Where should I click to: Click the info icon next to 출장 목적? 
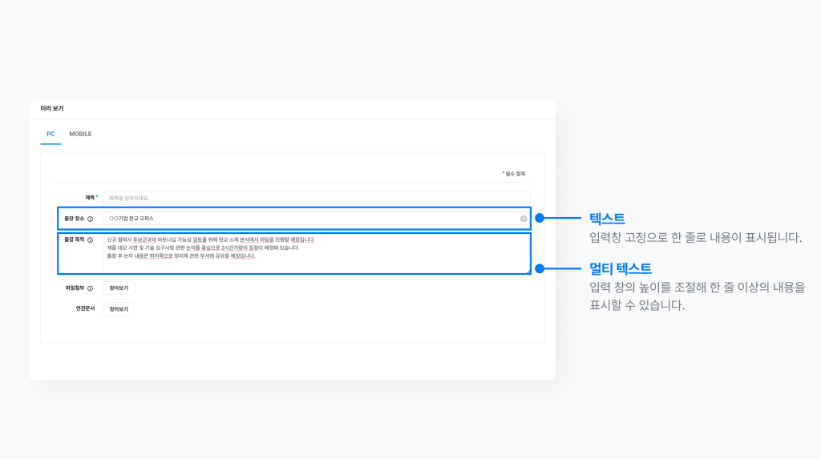(x=90, y=240)
